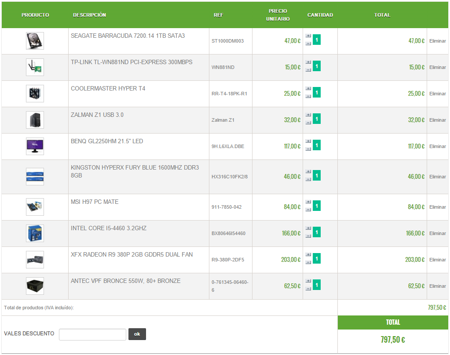Open MSI H97 PC Mate description
450x355 pixels.
click(x=95, y=202)
